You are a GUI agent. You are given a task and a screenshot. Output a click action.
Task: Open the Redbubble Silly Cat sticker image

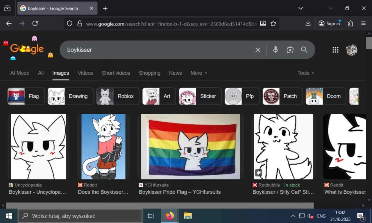(283, 147)
